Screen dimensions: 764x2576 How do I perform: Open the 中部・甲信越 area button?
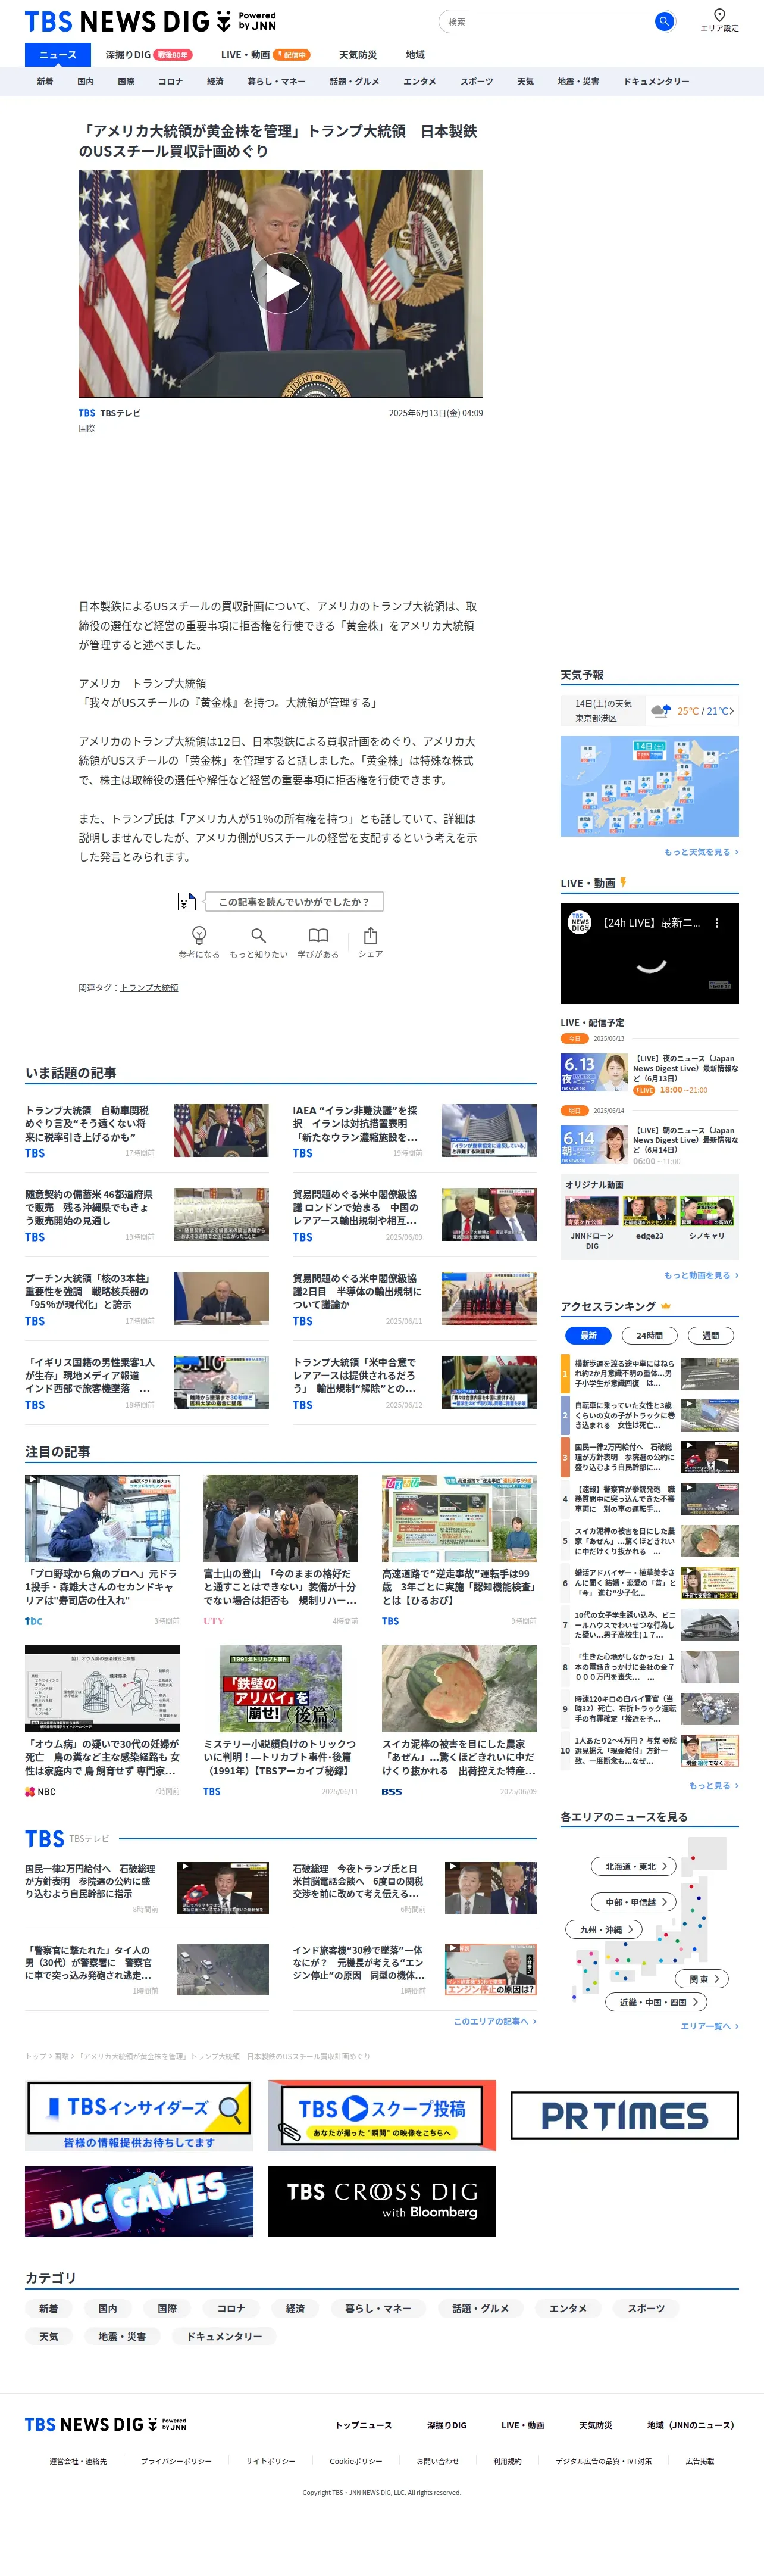(x=635, y=1902)
